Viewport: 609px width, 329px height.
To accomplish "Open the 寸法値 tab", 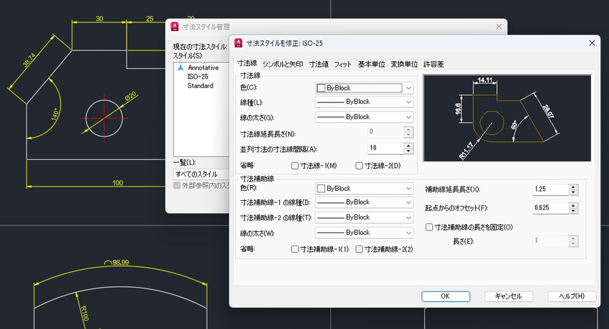I will point(319,64).
